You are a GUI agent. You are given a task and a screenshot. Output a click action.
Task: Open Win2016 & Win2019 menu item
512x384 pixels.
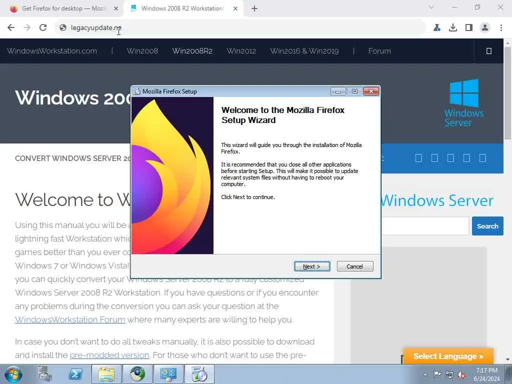click(x=304, y=51)
